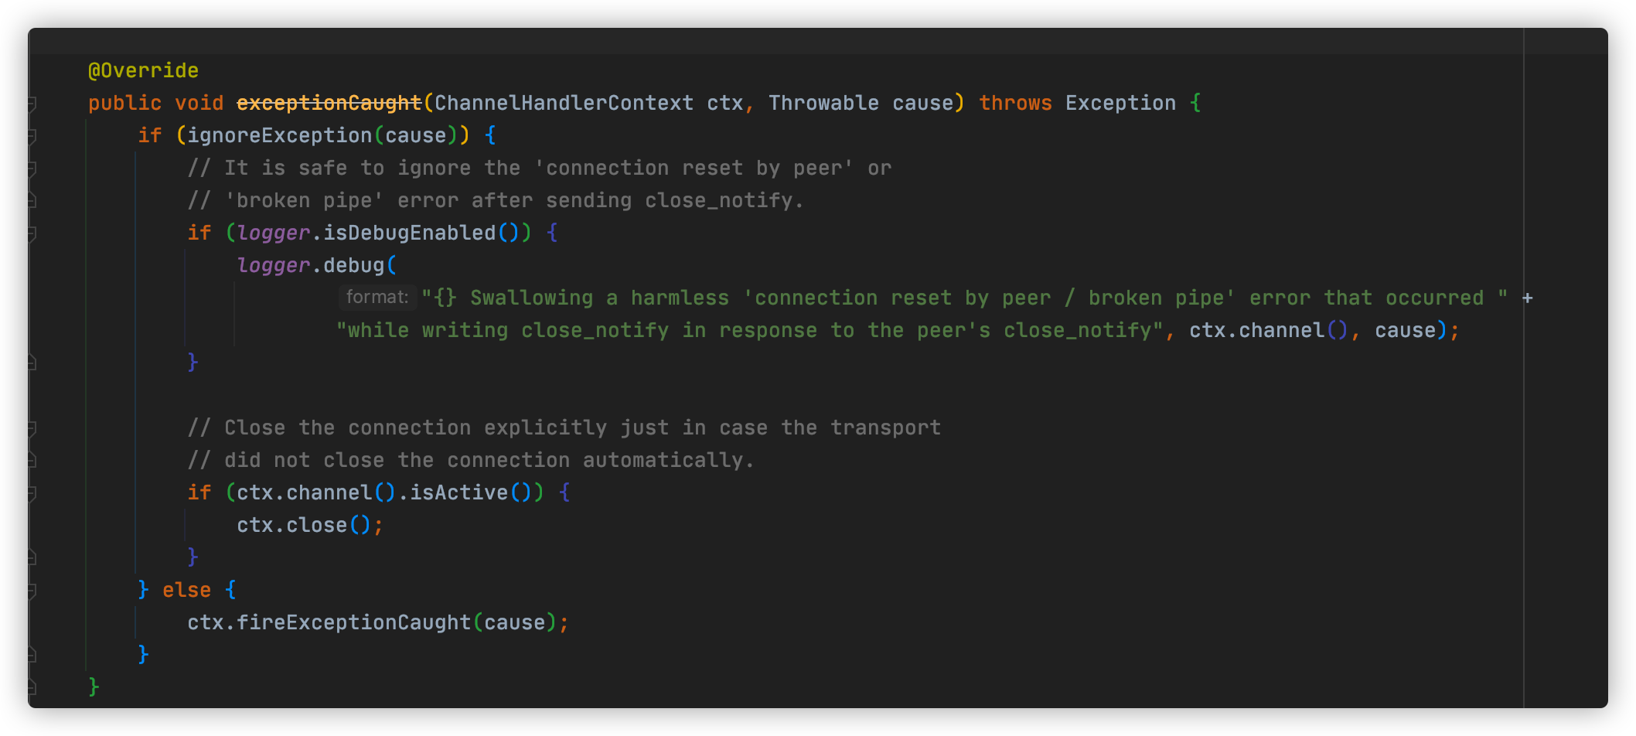The height and width of the screenshot is (736, 1636).
Task: Fold the isDebugEnabled if-block
Action: pos(32,233)
